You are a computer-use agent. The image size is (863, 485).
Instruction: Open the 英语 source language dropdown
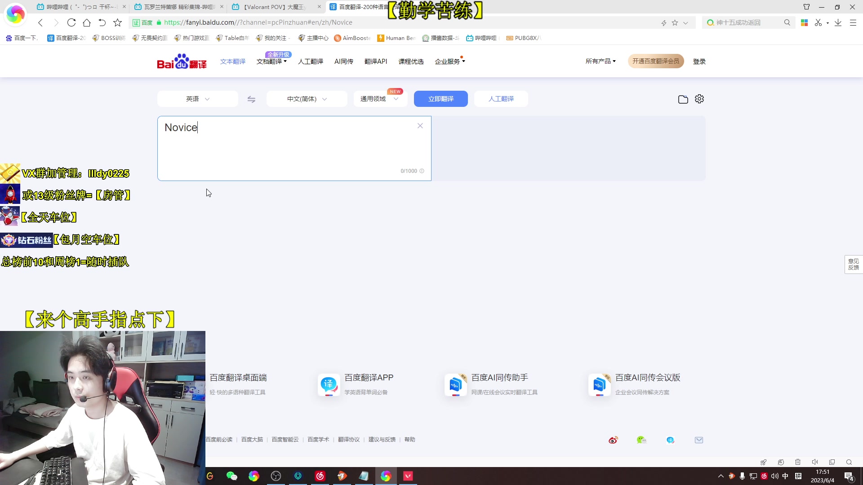[x=197, y=99]
